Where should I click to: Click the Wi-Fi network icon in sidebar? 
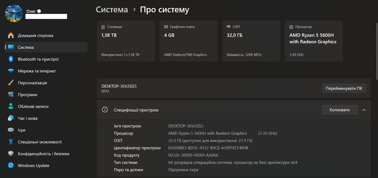pyautogui.click(x=11, y=71)
